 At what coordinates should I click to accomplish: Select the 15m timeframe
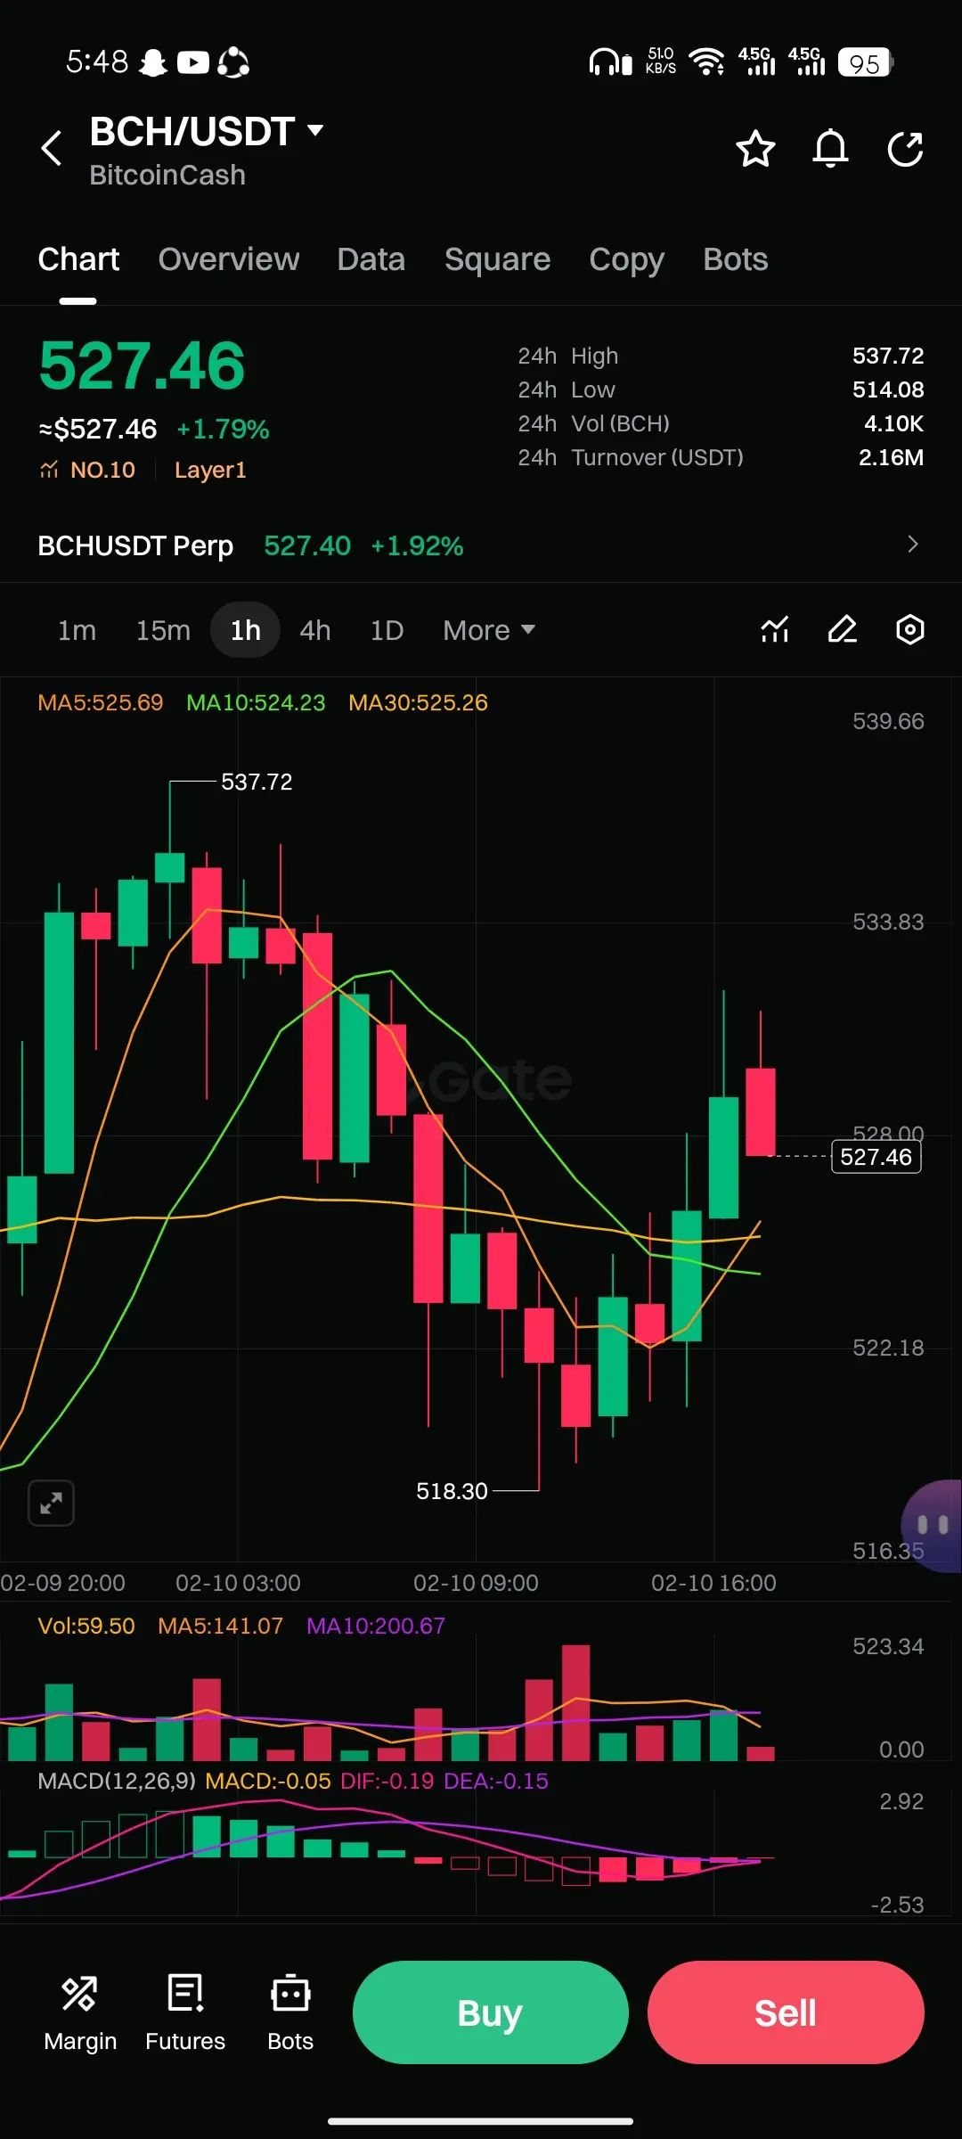tap(163, 630)
